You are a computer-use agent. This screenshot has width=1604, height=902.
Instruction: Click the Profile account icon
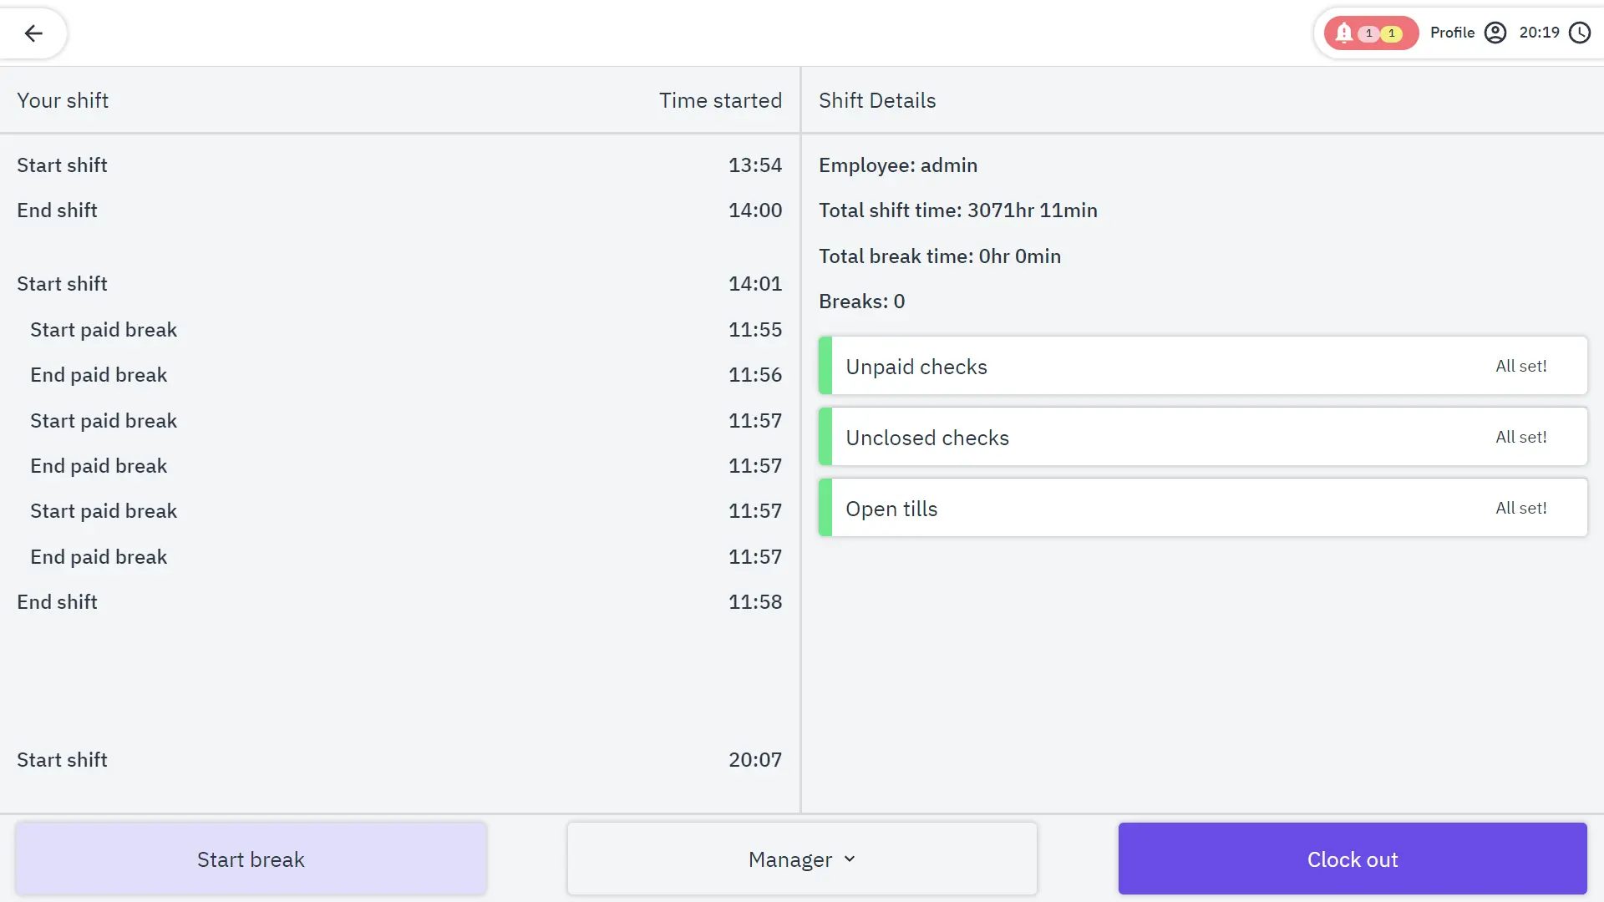click(1495, 32)
